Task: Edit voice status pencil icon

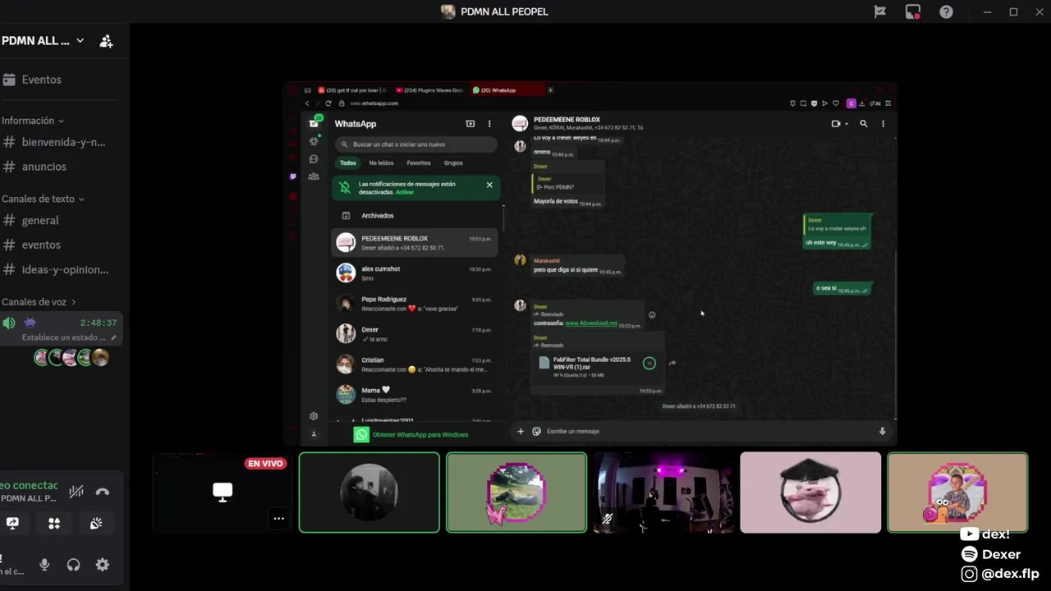Action: pyautogui.click(x=114, y=337)
